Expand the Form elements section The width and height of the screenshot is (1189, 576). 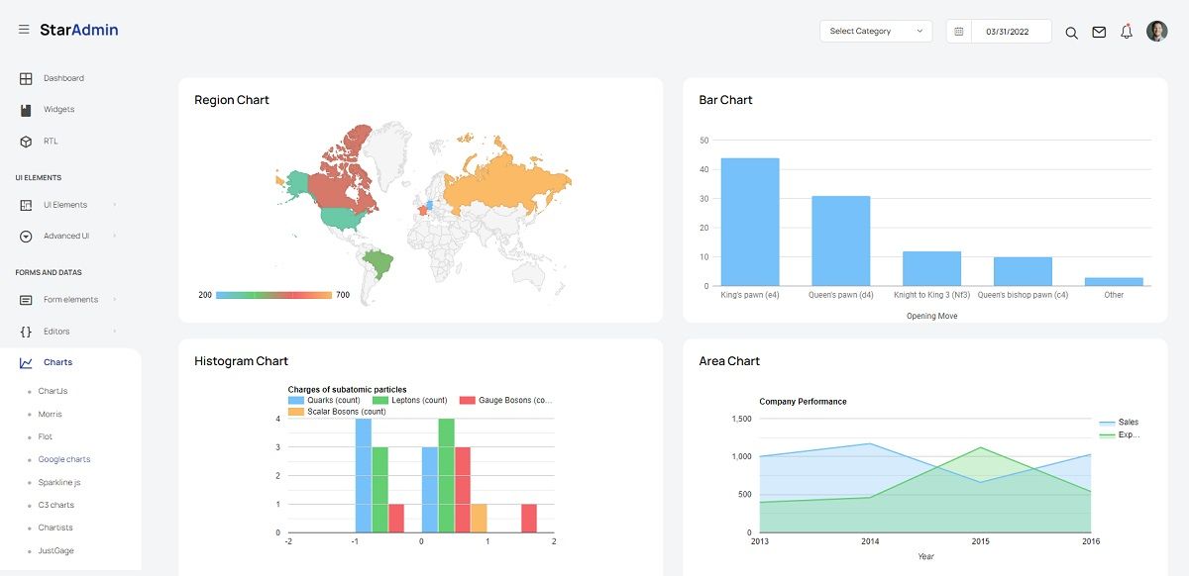(69, 299)
